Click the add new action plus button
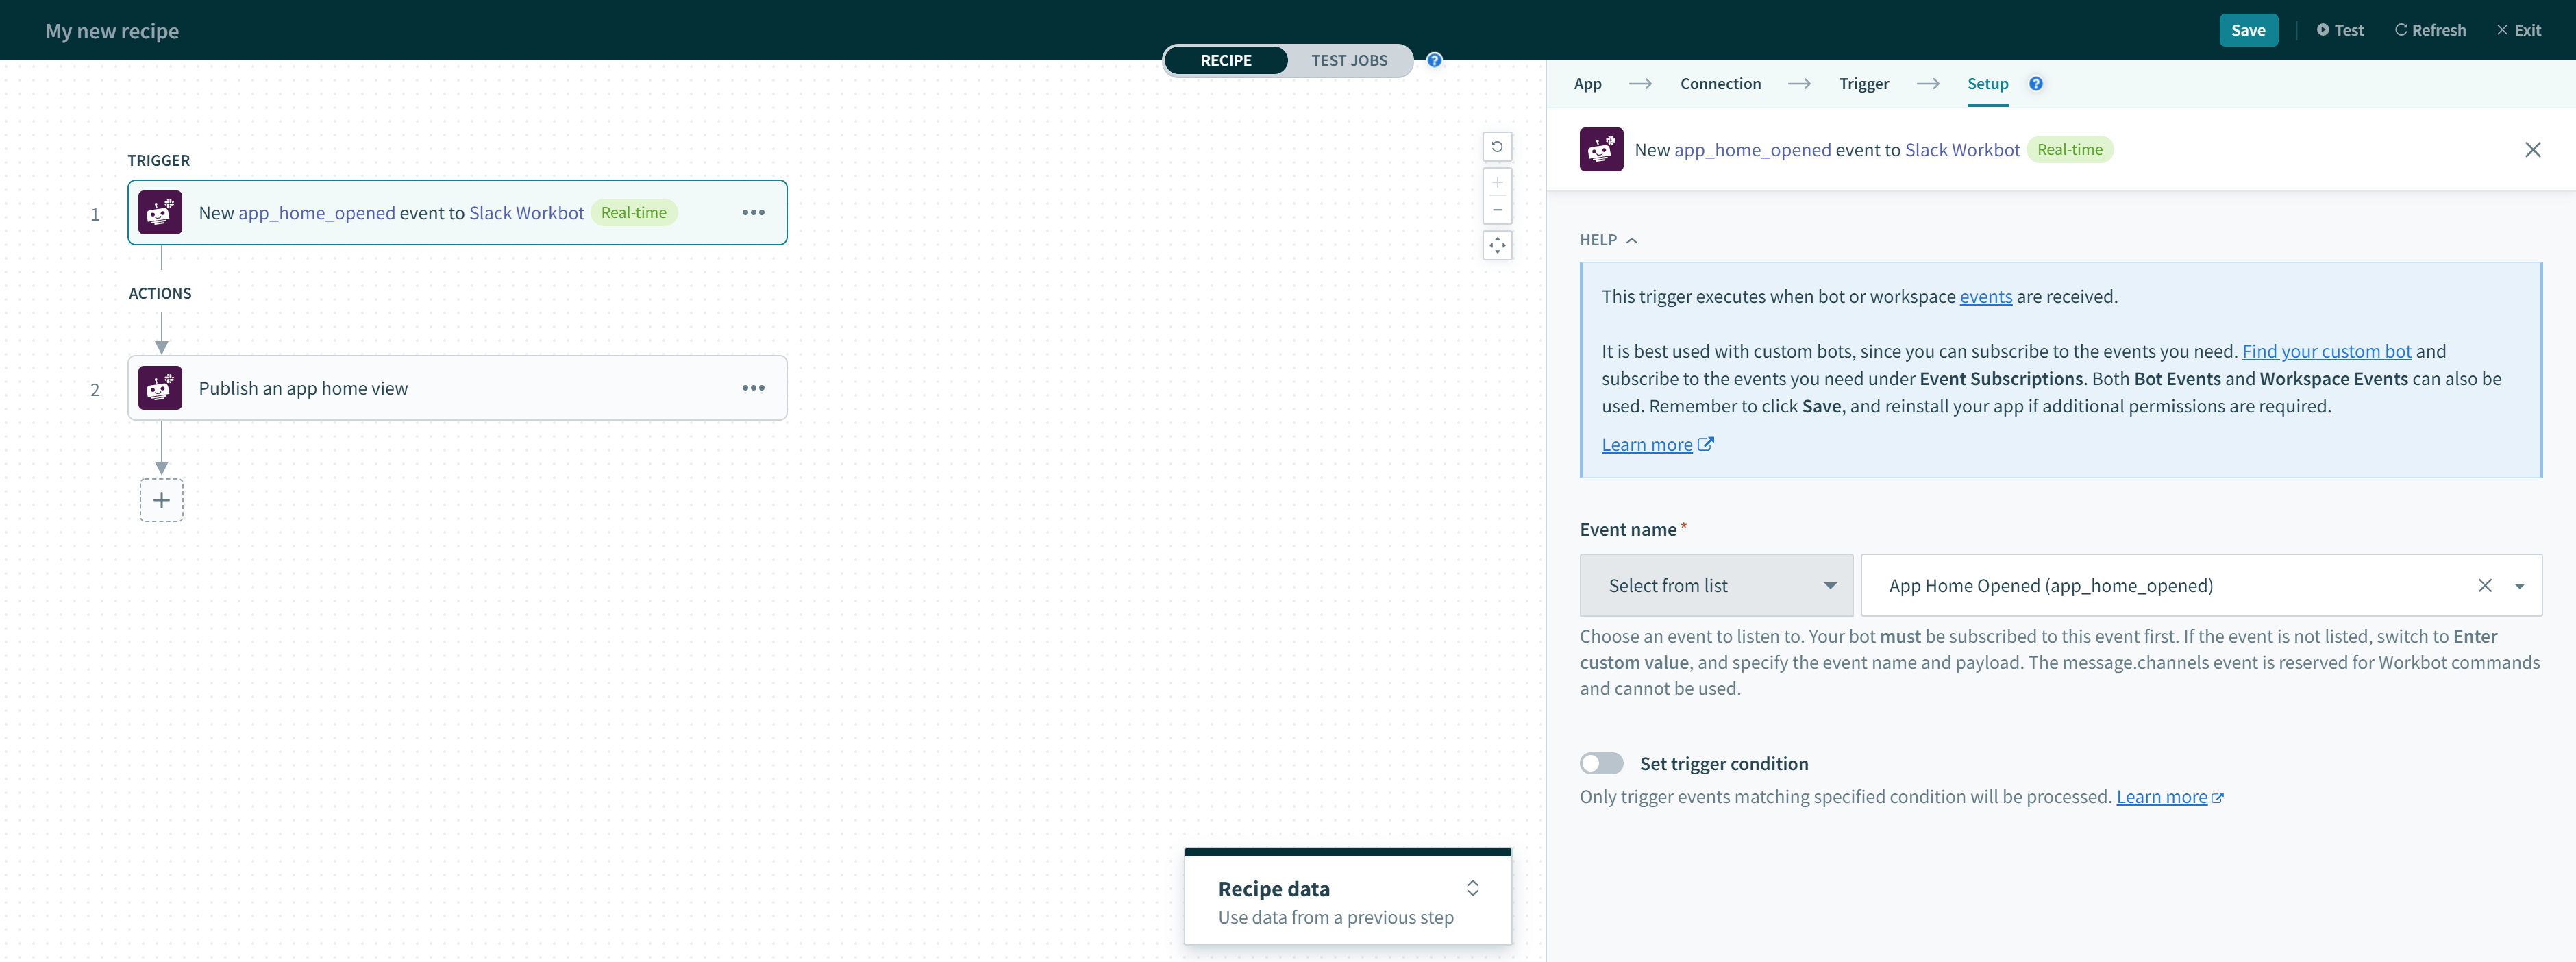This screenshot has width=2576, height=962. (x=161, y=498)
